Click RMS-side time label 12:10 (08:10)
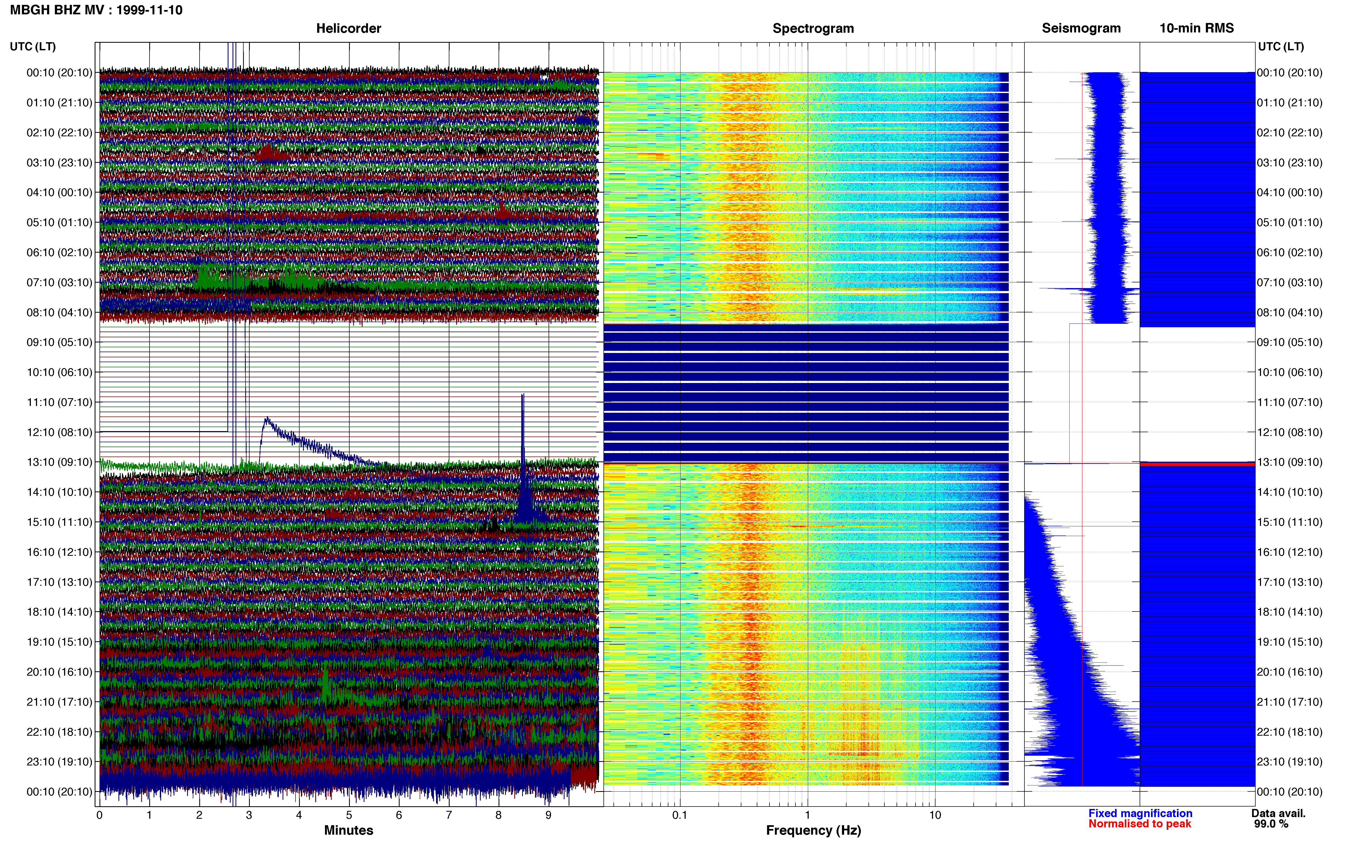Viewport: 1357px width, 849px height. pyautogui.click(x=1290, y=432)
